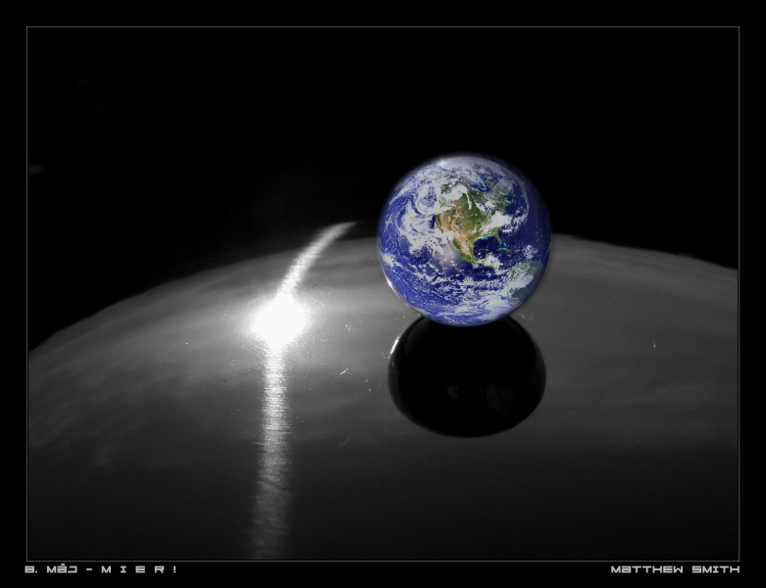This screenshot has height=588, width=766.
Task: Select the dark shadow beneath the marble
Action: click(x=466, y=377)
